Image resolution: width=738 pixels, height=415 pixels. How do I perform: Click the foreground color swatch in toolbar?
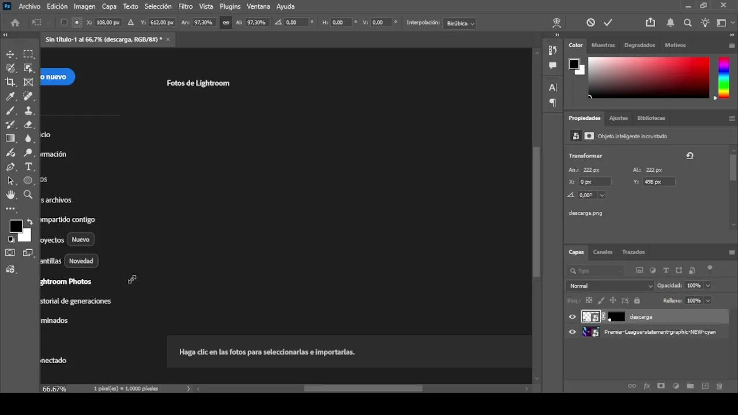(x=16, y=226)
